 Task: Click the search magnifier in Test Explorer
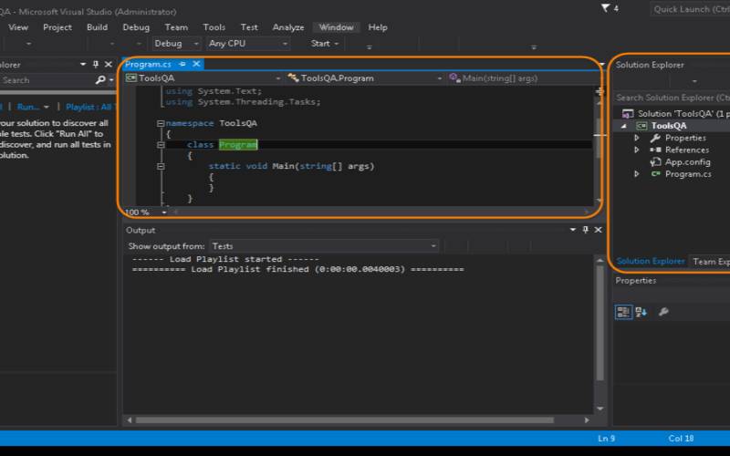coord(99,80)
